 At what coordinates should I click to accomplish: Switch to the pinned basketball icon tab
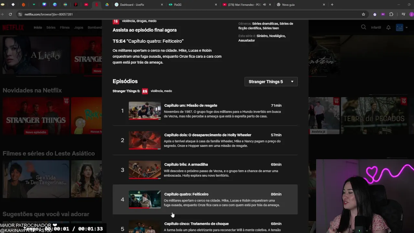tap(23, 5)
